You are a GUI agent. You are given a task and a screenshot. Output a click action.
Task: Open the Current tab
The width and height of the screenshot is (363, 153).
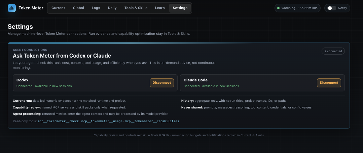click(58, 8)
